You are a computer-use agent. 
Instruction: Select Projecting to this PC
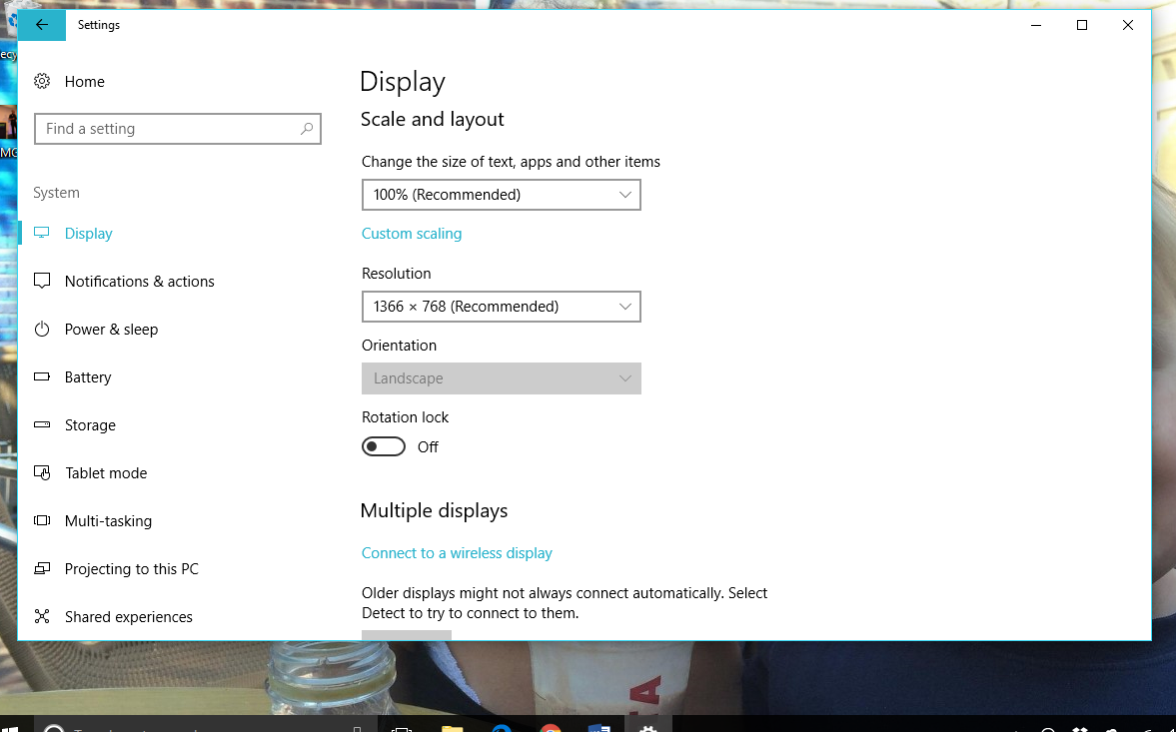pyautogui.click(x=129, y=568)
